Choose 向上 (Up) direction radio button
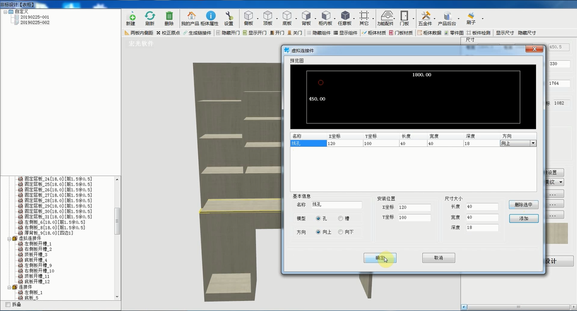 coord(318,232)
